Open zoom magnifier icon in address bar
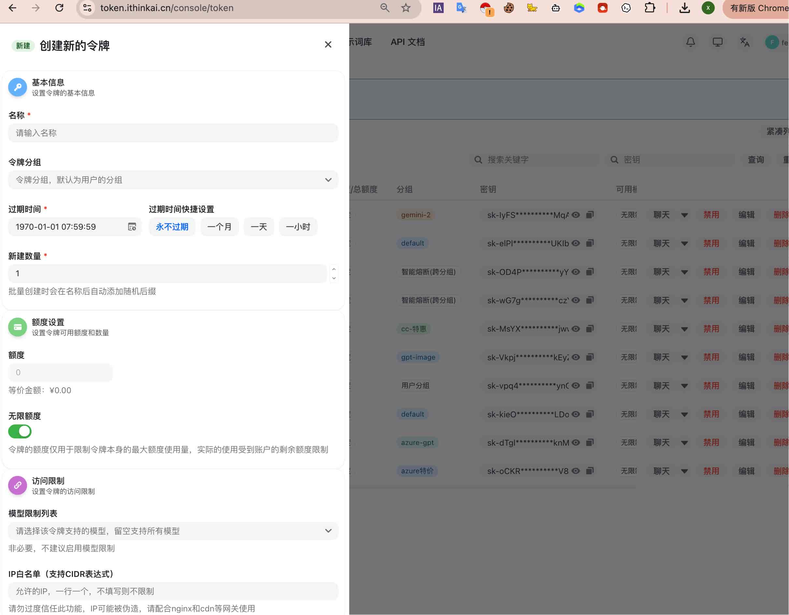The height and width of the screenshot is (615, 789). 385,8
